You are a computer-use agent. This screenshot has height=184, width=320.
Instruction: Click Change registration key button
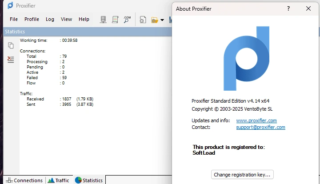tap(242, 175)
